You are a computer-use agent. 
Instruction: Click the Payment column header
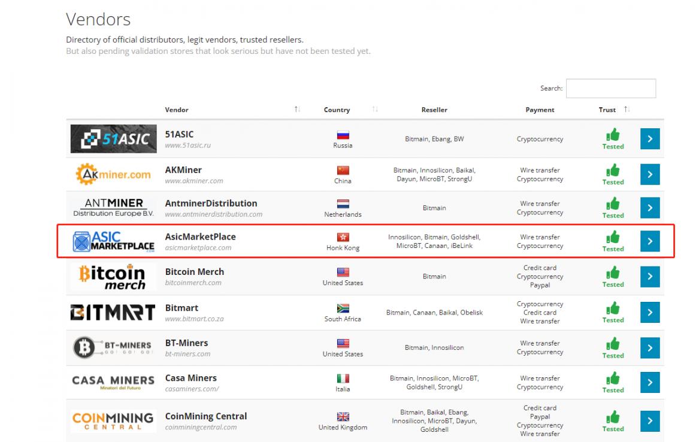[x=540, y=110]
